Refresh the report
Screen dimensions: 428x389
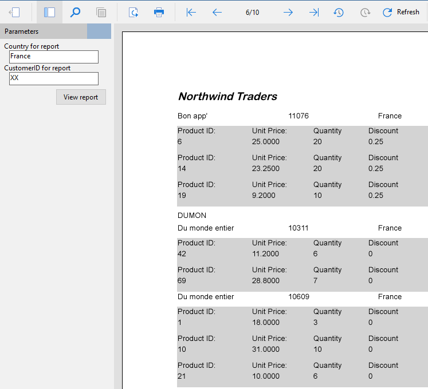(401, 12)
